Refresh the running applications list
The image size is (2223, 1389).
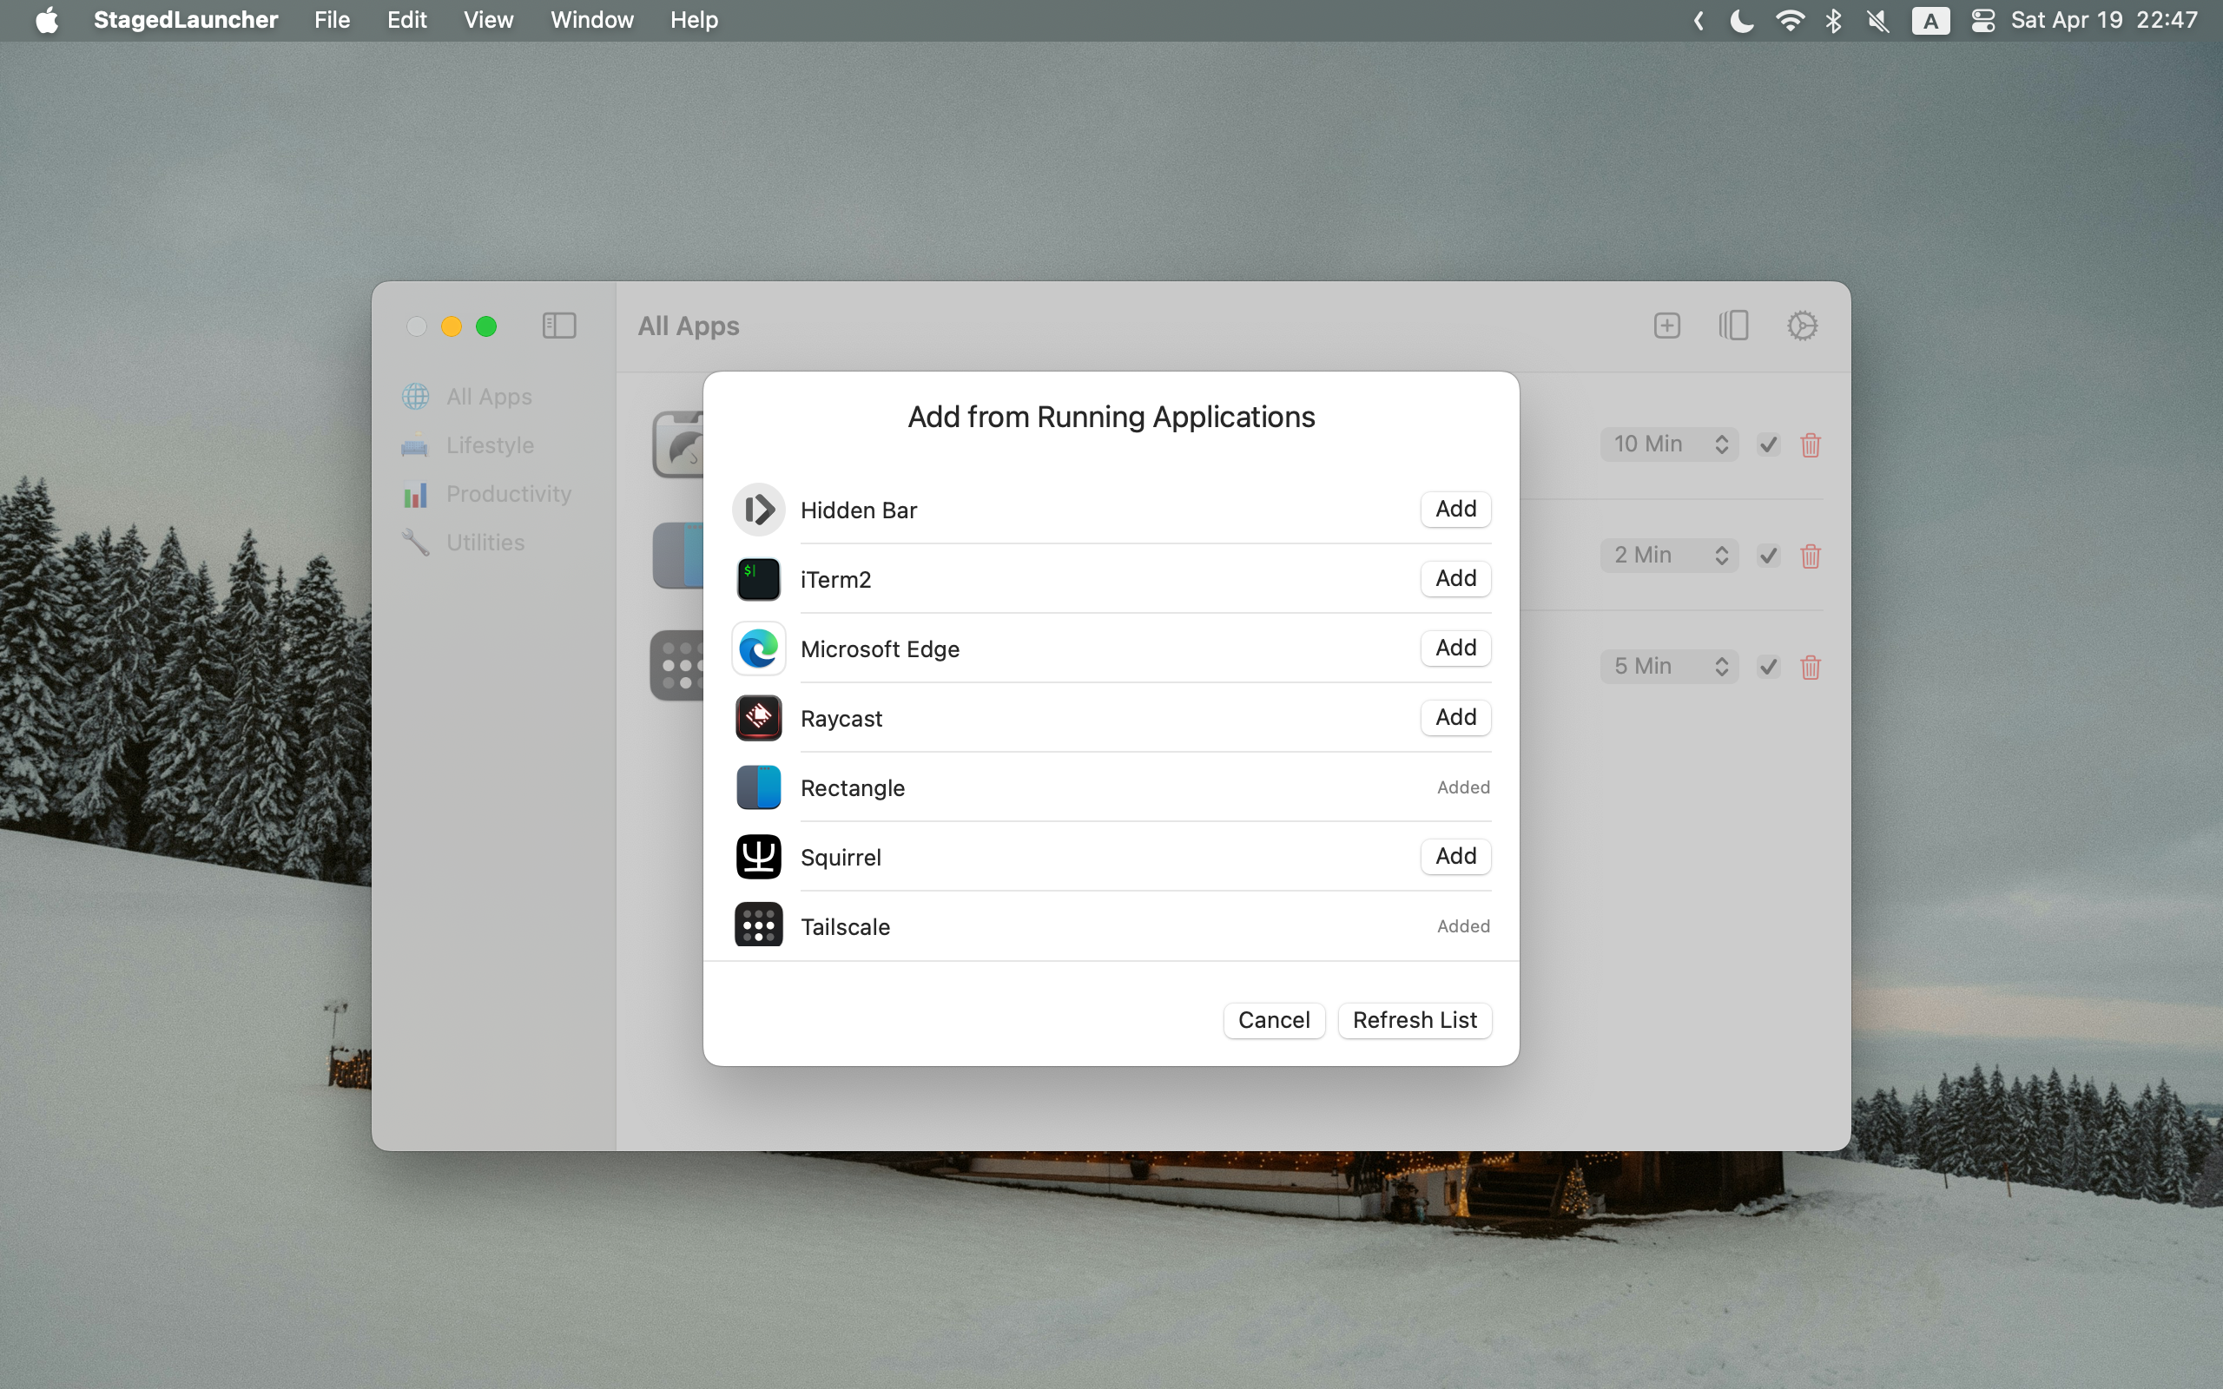click(x=1415, y=1020)
